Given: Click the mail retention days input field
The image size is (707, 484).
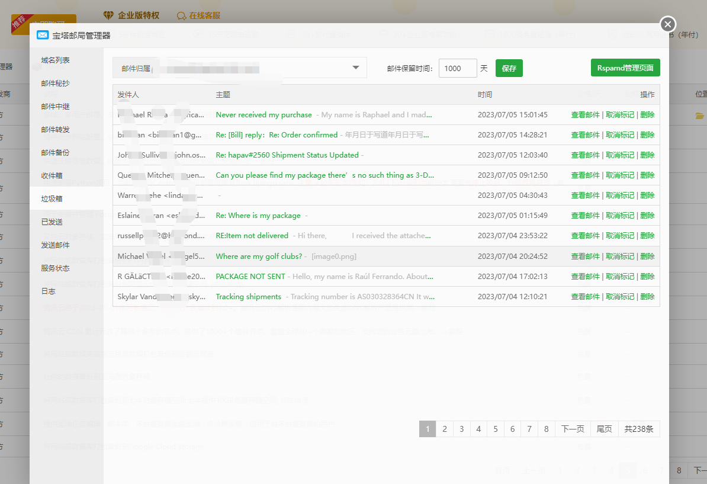Looking at the screenshot, I should coord(458,68).
